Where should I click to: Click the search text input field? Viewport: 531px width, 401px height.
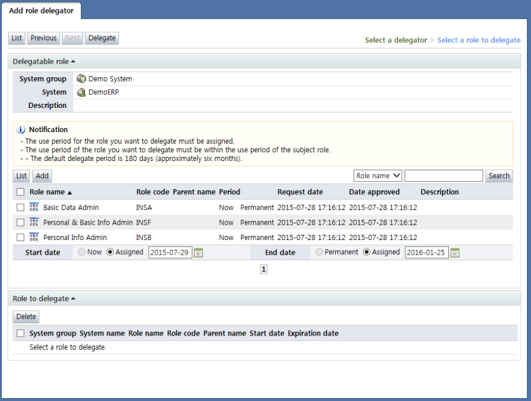point(443,176)
